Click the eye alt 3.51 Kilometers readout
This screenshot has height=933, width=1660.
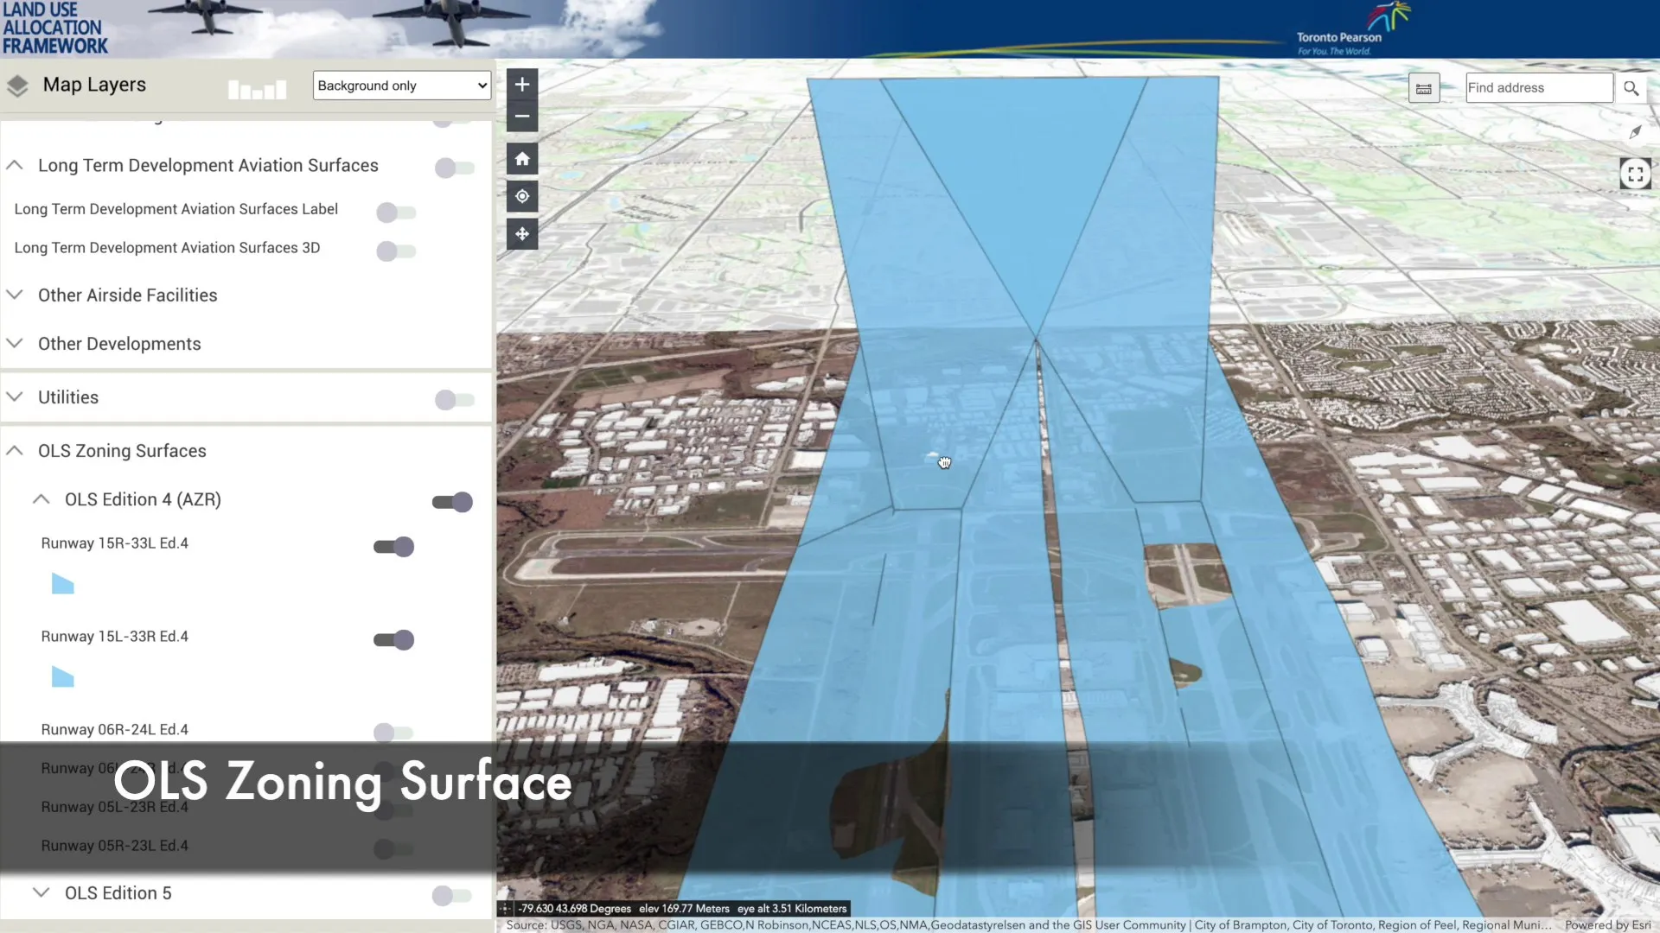(x=792, y=909)
